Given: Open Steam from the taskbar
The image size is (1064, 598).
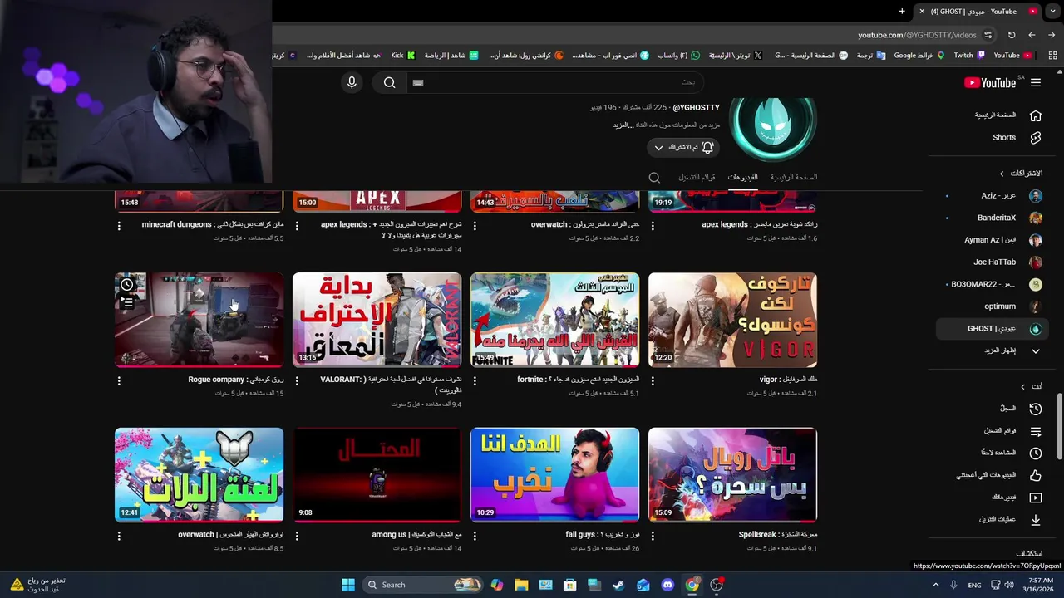Looking at the screenshot, I should 618,585.
